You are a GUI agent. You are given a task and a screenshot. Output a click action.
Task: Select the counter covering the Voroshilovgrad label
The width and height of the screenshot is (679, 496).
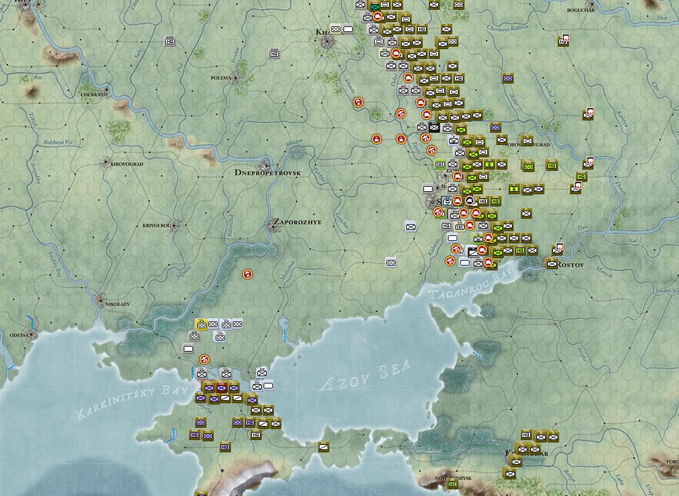click(527, 140)
